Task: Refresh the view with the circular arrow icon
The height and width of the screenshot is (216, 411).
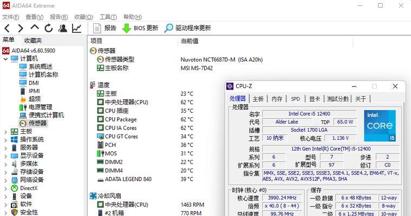Action: (49, 28)
